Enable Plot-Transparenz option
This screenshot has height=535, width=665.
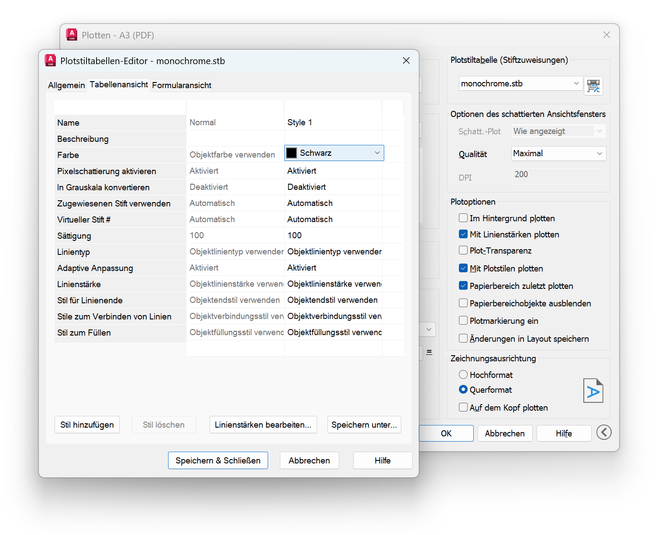(463, 250)
